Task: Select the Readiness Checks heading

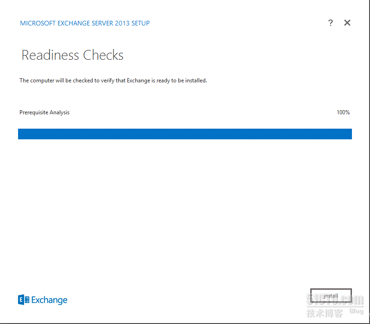Action: [x=72, y=55]
